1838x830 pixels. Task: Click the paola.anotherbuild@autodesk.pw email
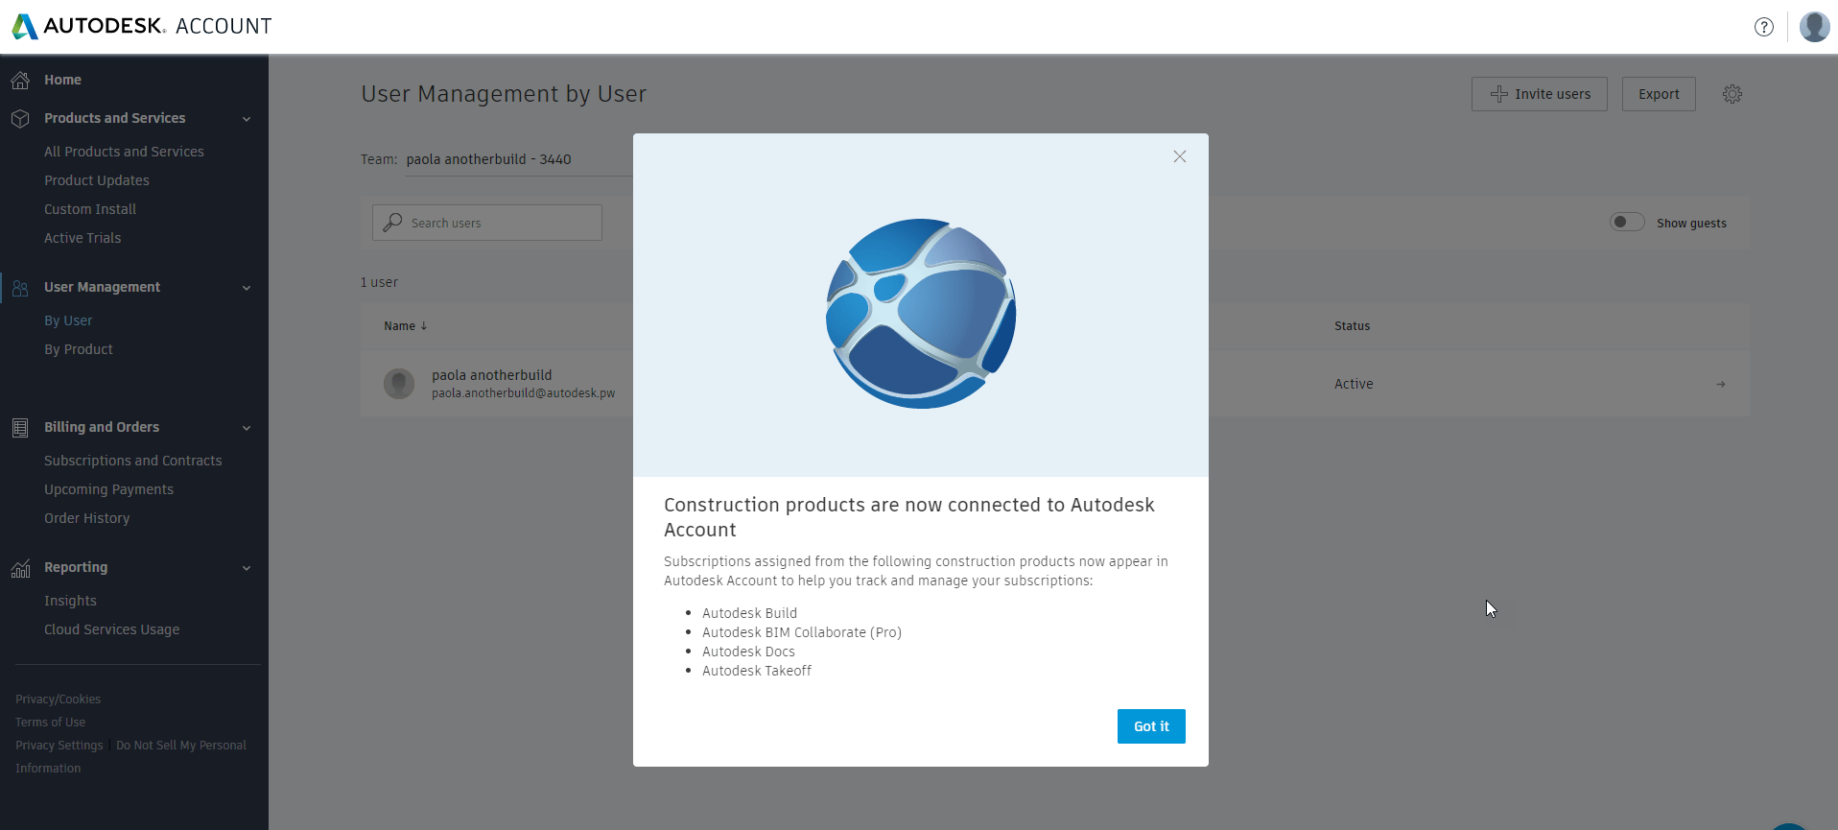(x=523, y=393)
